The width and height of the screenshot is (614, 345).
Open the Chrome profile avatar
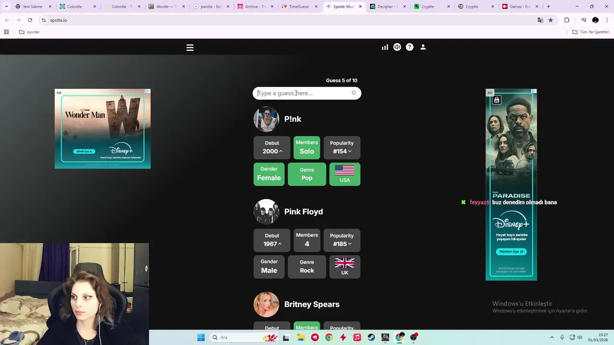click(595, 20)
